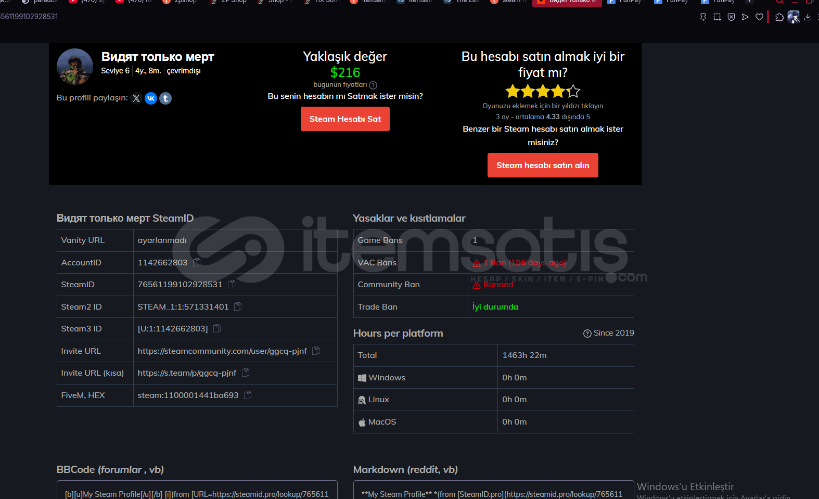Viewport: 819px width, 499px height.
Task: Click the çevrimdışı status text
Action: [x=184, y=71]
